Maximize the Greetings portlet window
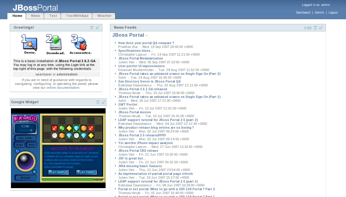The width and height of the screenshot is (346, 197). click(97, 28)
